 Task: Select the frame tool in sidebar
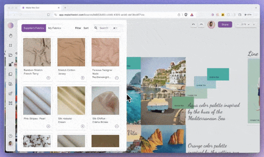tap(10, 45)
